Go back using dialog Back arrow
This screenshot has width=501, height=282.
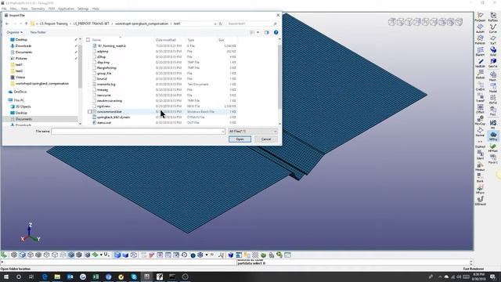pyautogui.click(x=7, y=23)
